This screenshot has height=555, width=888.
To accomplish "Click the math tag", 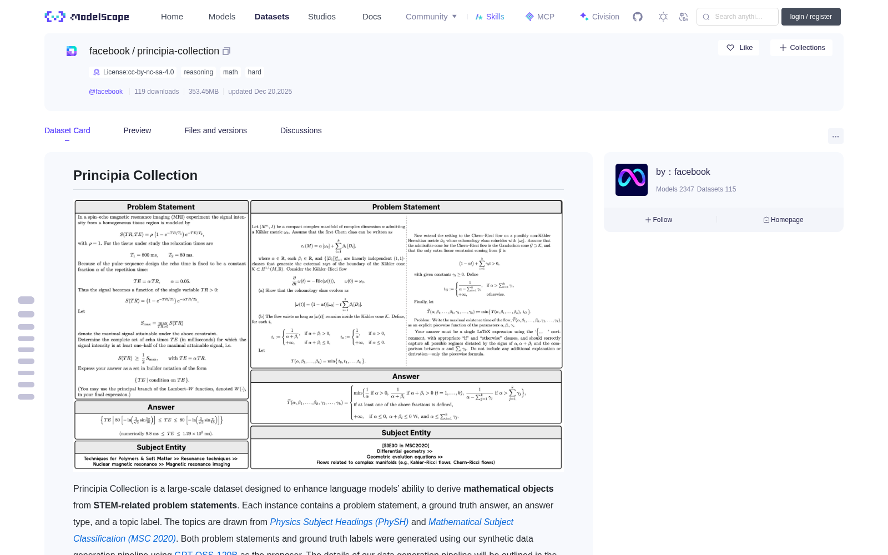I will 230,72.
